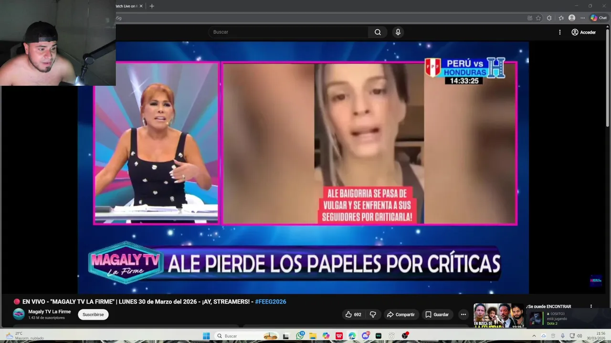
Task: Open browser favorites list icon
Action: [561, 18]
